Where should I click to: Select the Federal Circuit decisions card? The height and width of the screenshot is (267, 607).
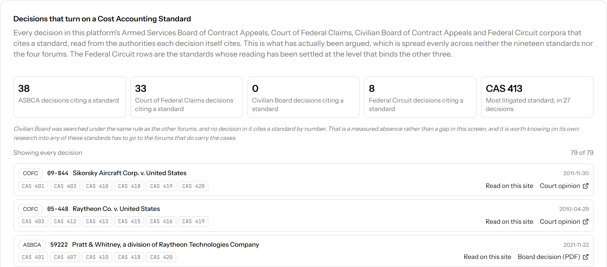point(420,97)
